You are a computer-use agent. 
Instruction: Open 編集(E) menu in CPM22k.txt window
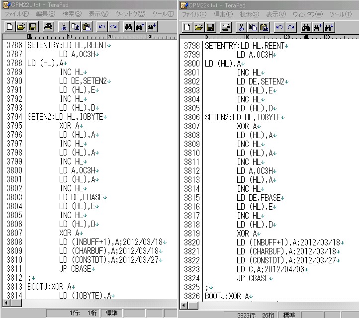point(223,14)
